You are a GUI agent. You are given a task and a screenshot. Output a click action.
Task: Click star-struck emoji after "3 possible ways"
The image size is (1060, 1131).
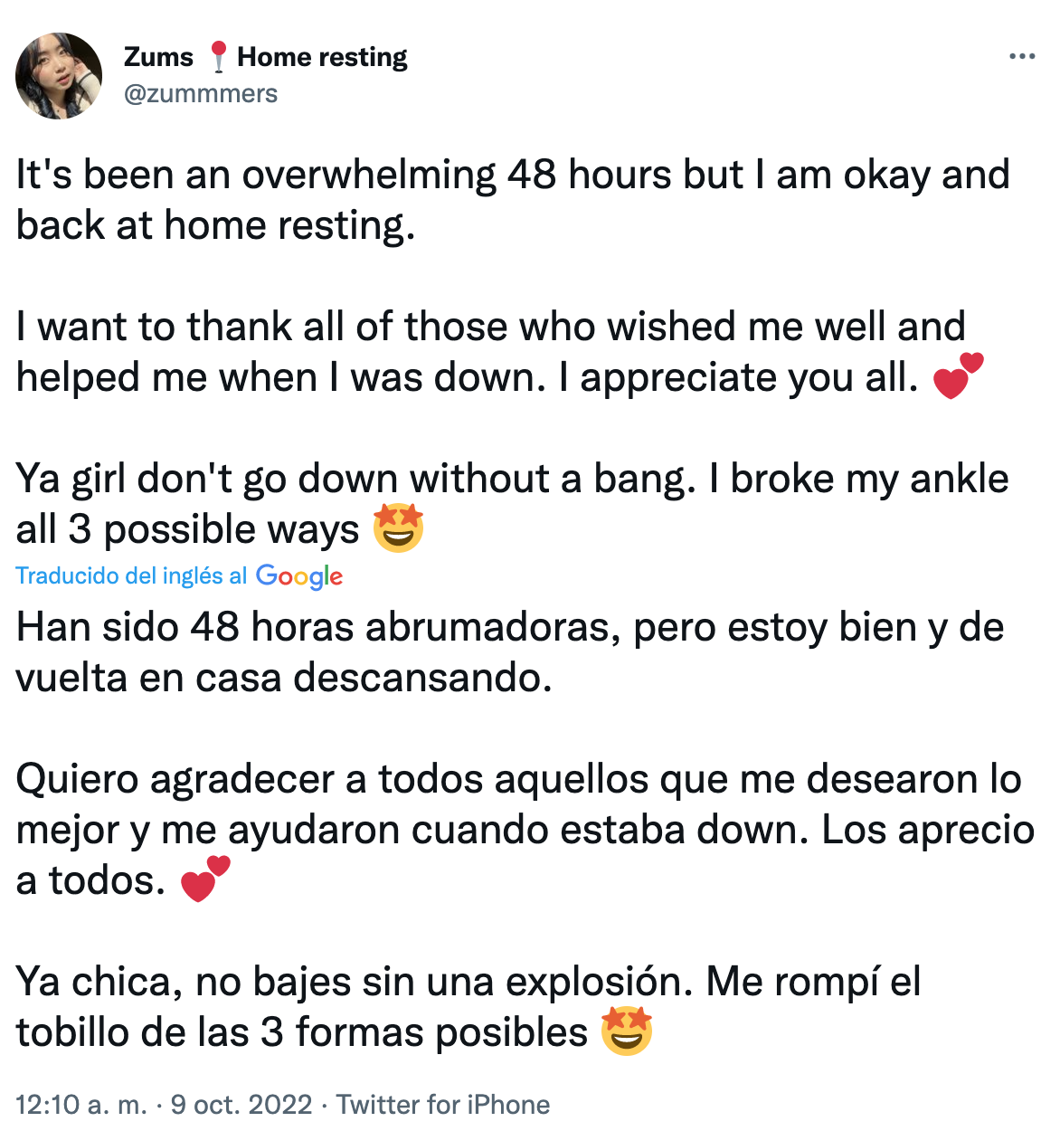point(399,528)
